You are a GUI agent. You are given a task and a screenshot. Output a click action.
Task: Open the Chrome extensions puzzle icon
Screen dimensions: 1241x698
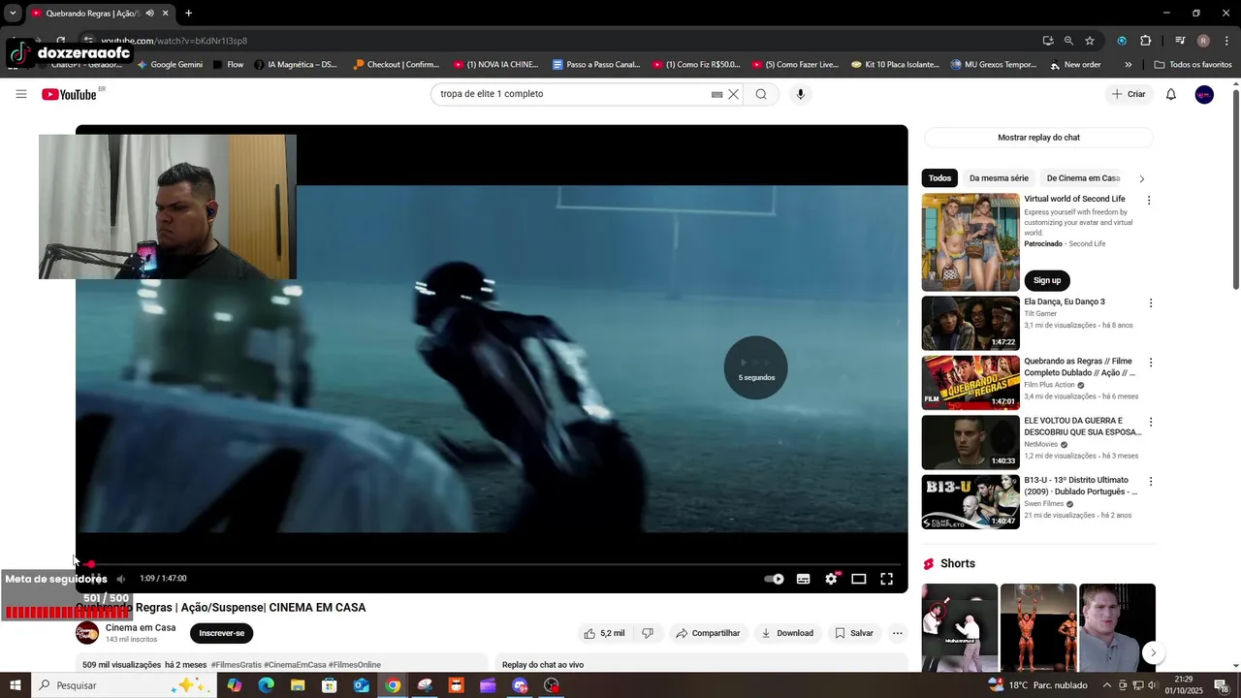pos(1145,41)
